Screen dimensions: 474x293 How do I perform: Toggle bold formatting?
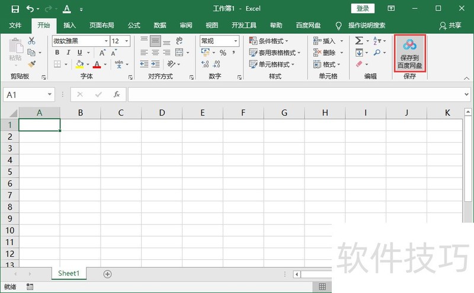pyautogui.click(x=57, y=53)
